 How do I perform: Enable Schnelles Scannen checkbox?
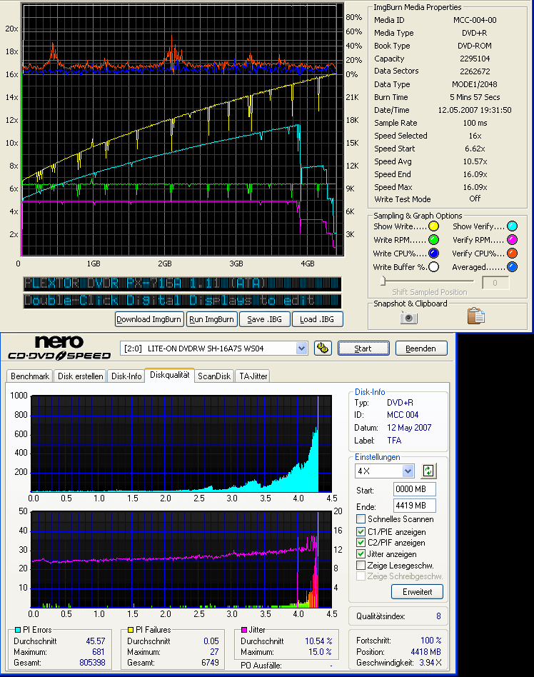point(361,518)
